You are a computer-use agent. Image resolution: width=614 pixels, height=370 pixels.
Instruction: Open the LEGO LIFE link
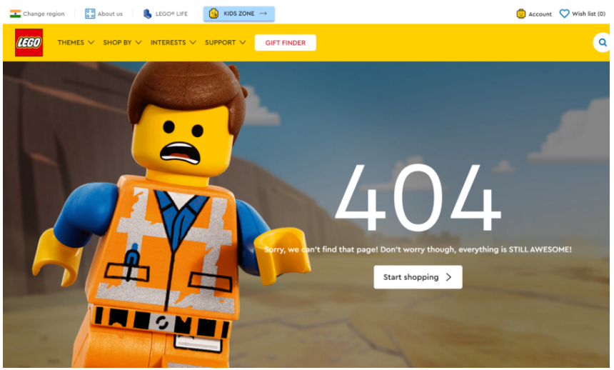(x=165, y=14)
